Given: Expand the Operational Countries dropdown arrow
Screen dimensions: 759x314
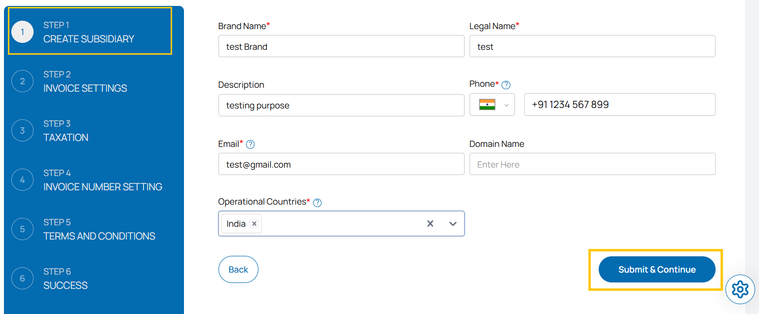Looking at the screenshot, I should (x=453, y=224).
